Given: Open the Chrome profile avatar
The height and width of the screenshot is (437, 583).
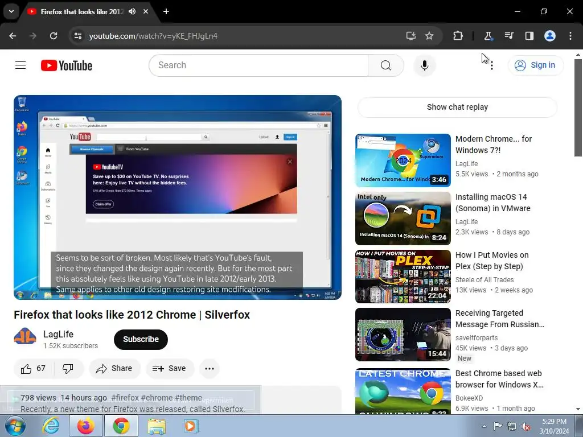Looking at the screenshot, I should point(550,36).
